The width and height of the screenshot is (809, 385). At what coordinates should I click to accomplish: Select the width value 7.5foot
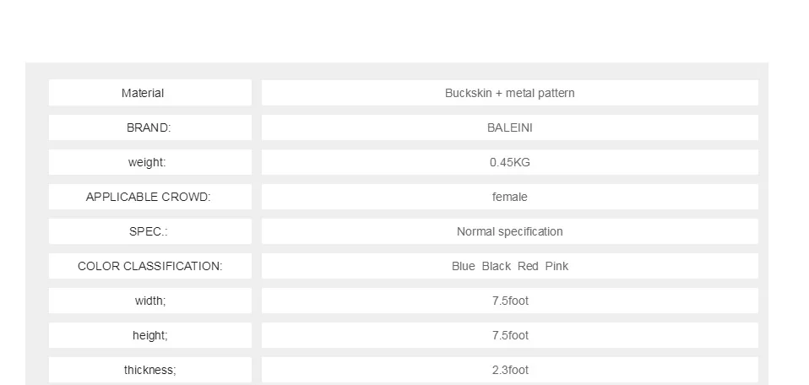point(510,301)
